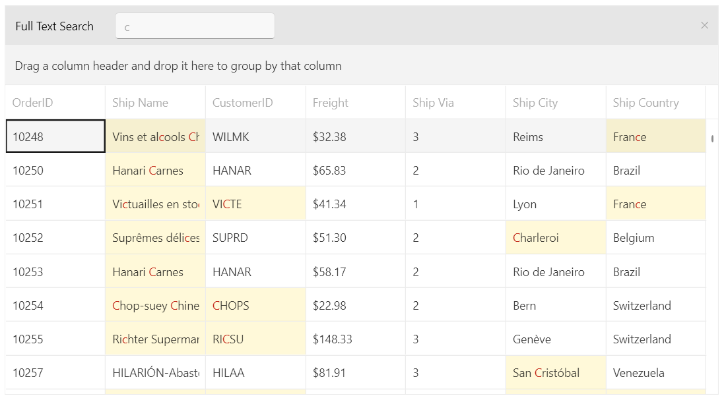Sort by the Freight column header
724x400 pixels.
[x=330, y=102]
